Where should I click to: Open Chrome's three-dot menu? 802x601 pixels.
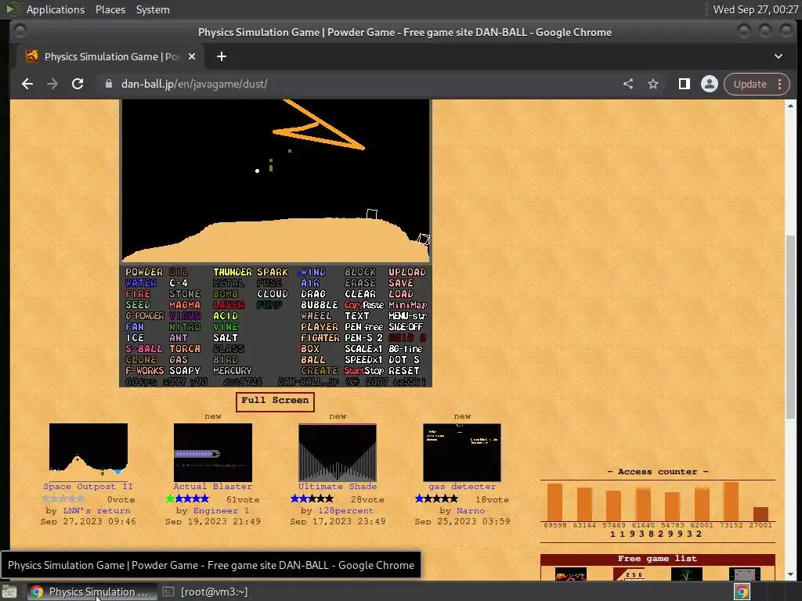click(x=779, y=84)
